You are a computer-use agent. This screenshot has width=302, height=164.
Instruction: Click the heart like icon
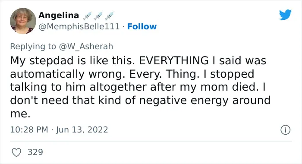click(x=16, y=152)
